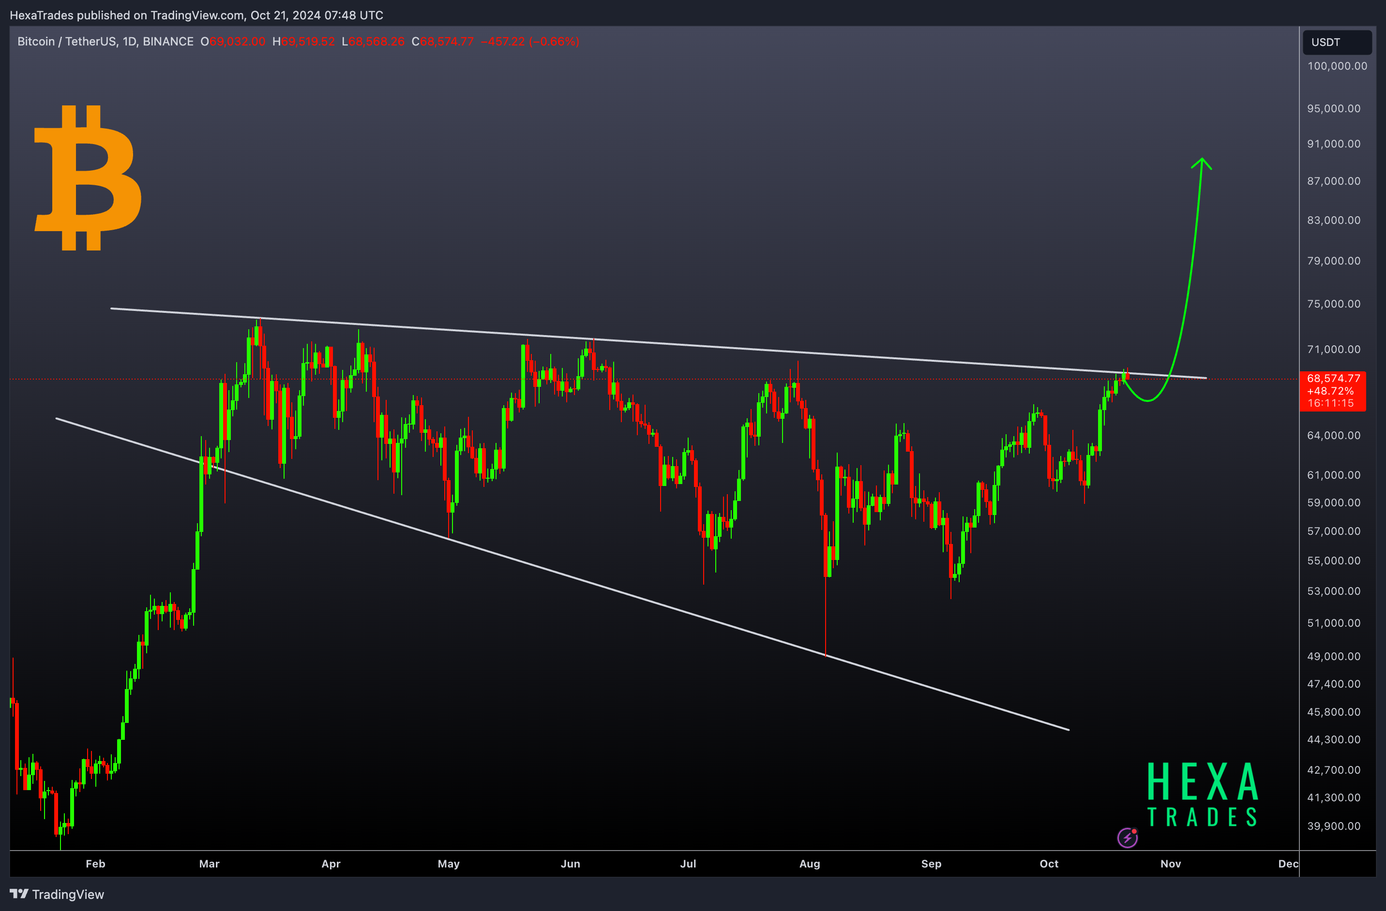Click the red 68,574.77 current price tag
This screenshot has height=911, width=1386.
pyautogui.click(x=1332, y=391)
